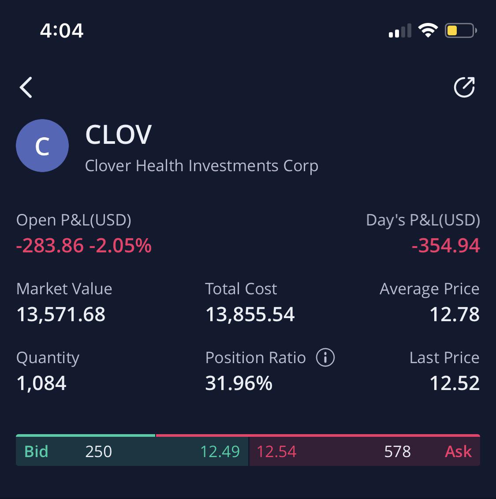Tap the battery indicator icon
Viewport: 496px width, 499px height.
point(460,30)
